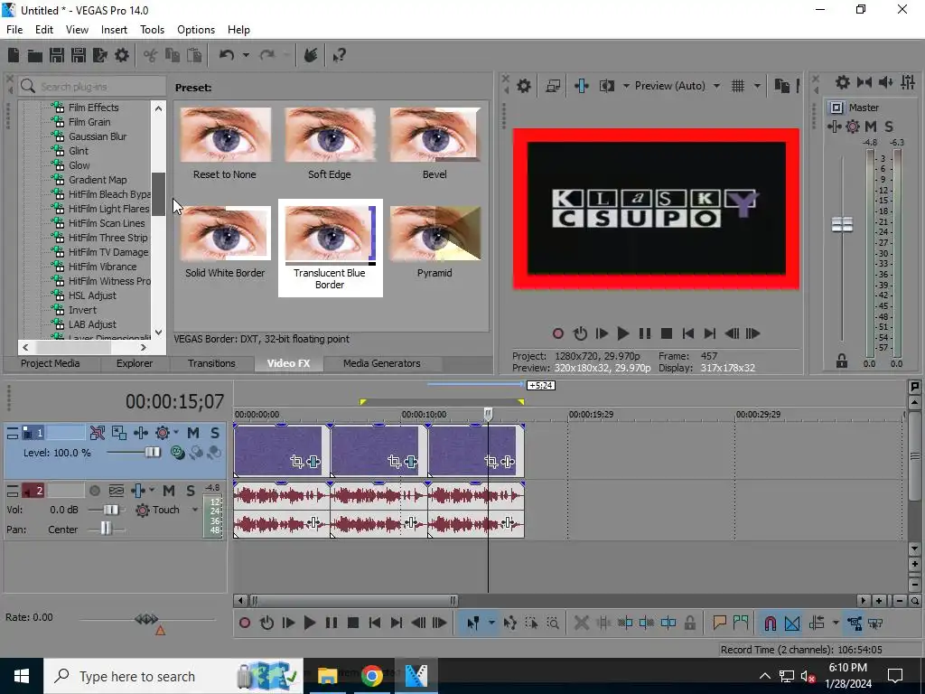Viewport: 925px width, 694px height.
Task: Click the Master volume fader
Action: 843,225
